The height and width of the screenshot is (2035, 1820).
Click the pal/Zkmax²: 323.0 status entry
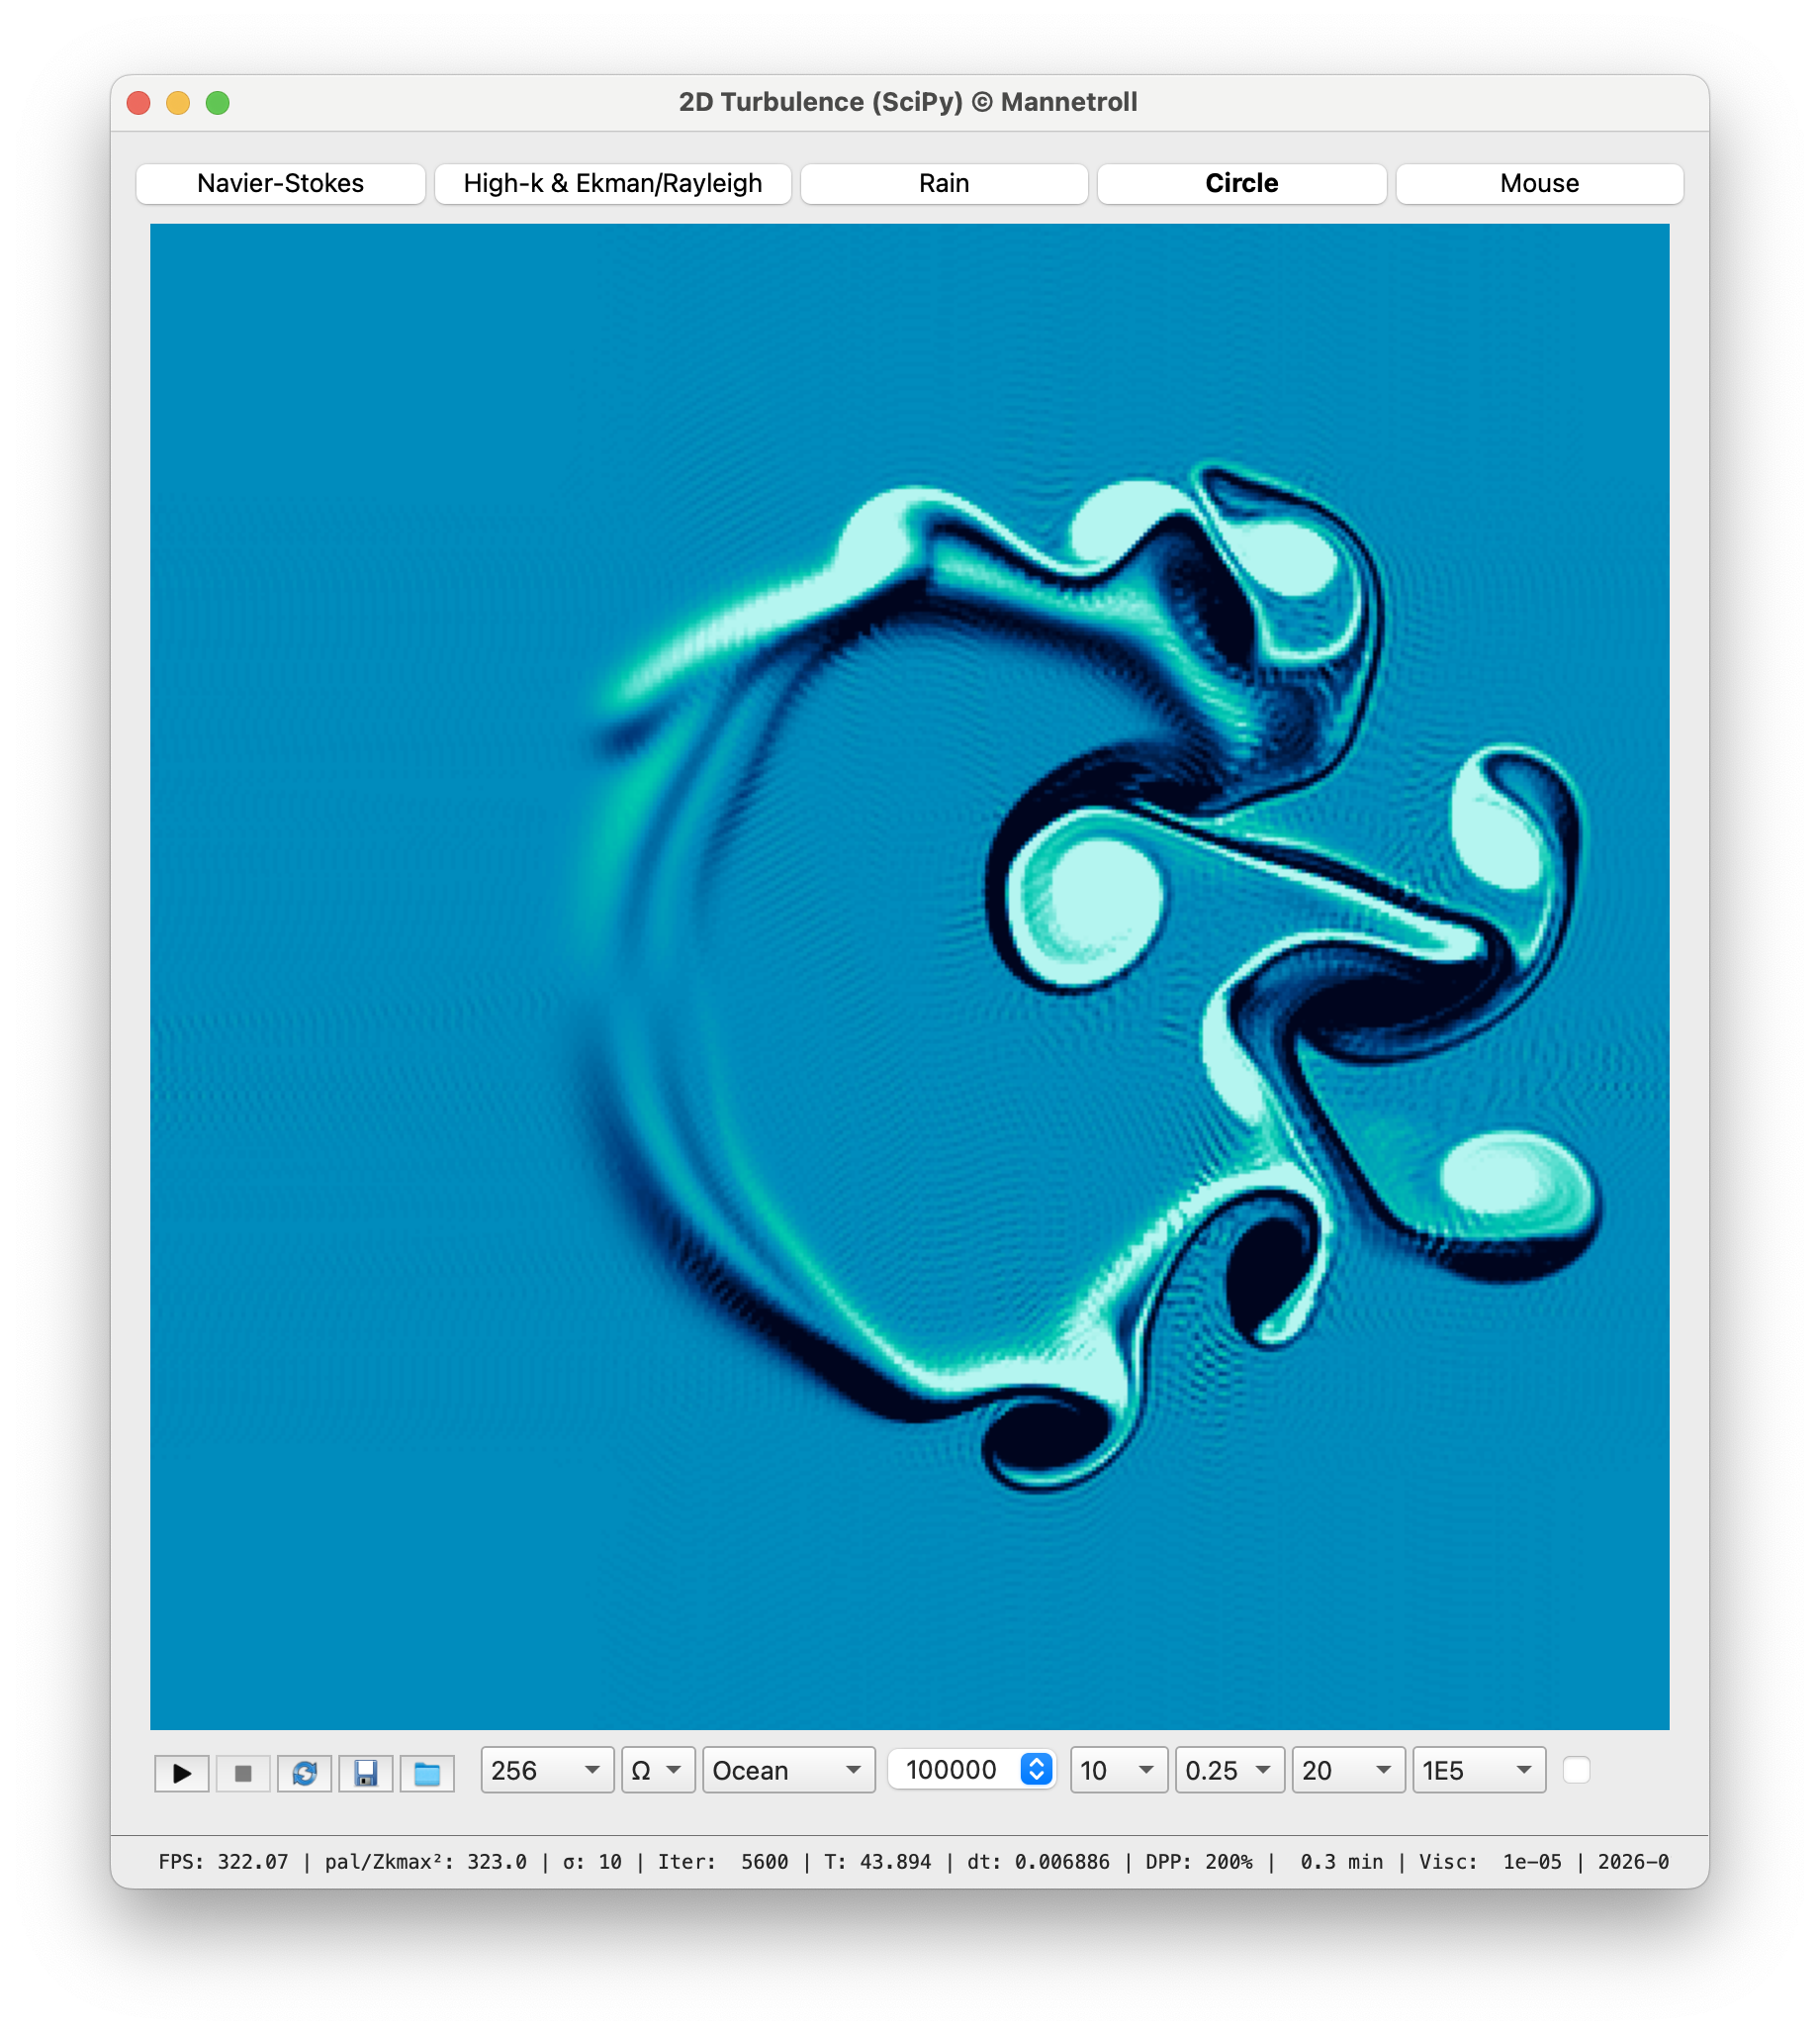pos(425,1862)
